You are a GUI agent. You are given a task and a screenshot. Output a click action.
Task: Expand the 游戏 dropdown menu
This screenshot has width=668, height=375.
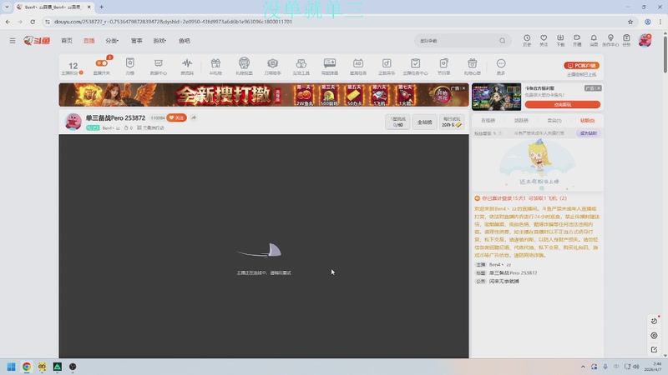click(x=159, y=41)
